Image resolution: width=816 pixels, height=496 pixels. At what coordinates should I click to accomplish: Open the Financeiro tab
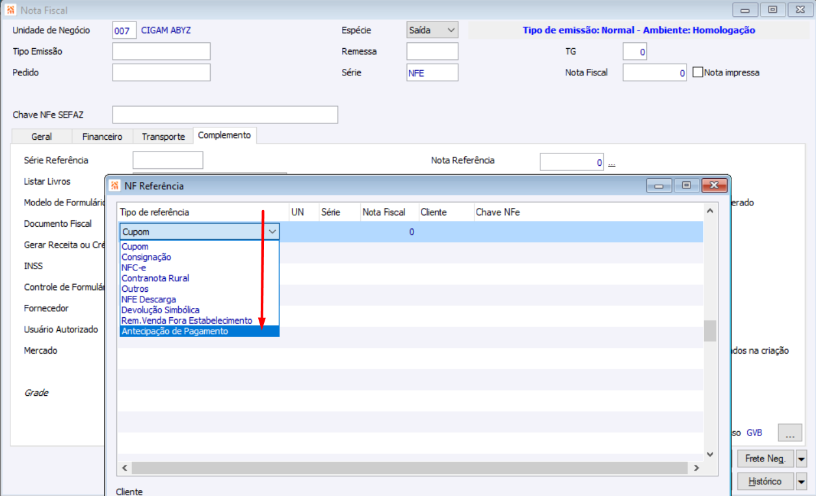pos(102,137)
